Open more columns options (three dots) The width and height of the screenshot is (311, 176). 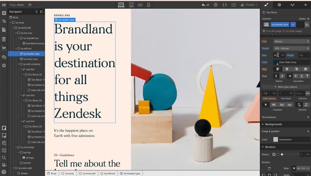(x=308, y=93)
